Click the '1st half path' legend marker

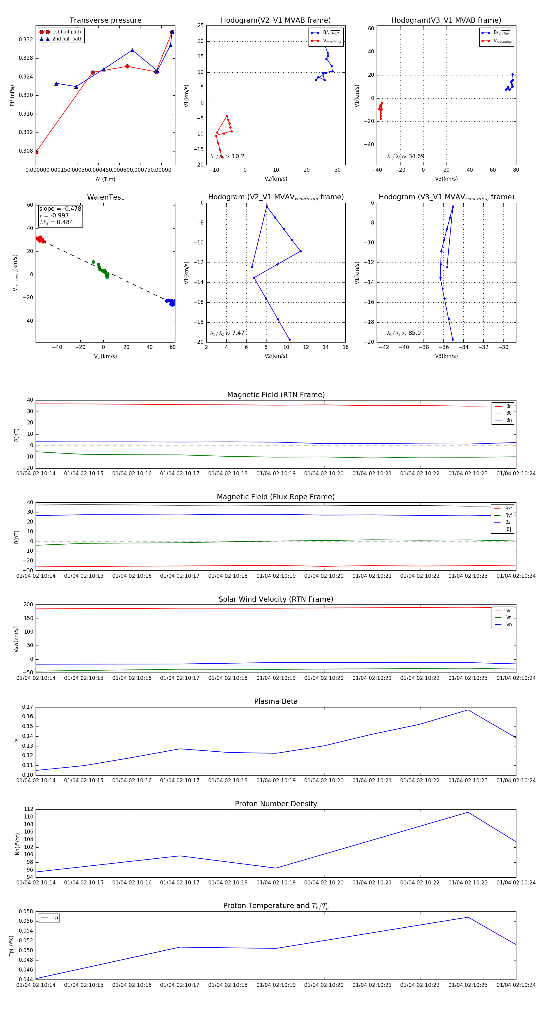[44, 32]
